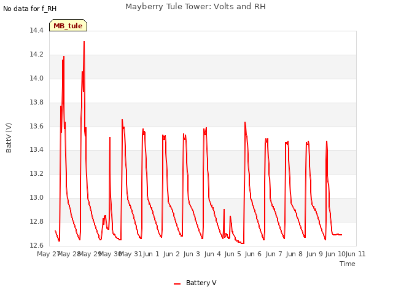Click the 14.2 y-axis tick label
This screenshot has height=295, width=393.
tap(36, 55)
